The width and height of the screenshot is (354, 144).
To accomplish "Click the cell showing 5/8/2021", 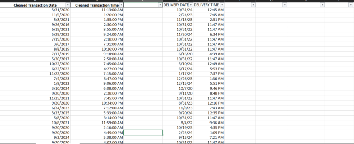I will [x=35, y=20].
